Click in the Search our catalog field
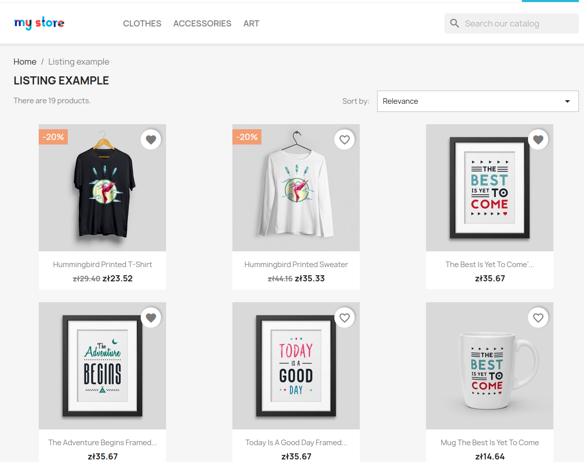584x462 pixels. [511, 23]
